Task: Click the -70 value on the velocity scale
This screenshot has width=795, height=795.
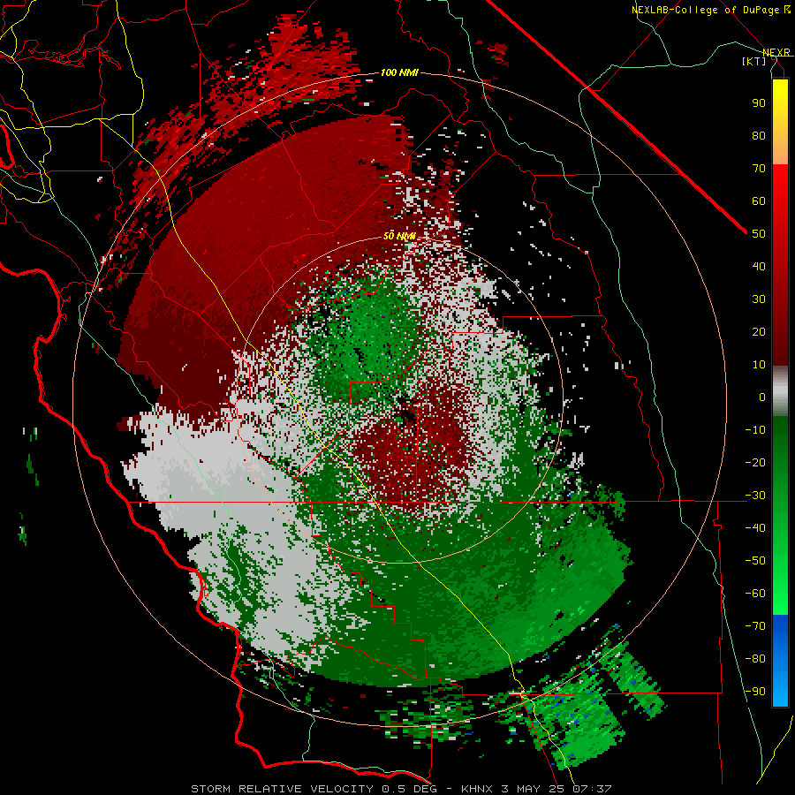Action: point(755,625)
